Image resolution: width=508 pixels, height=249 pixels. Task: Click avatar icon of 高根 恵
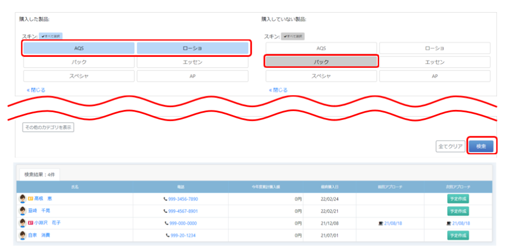pyautogui.click(x=22, y=199)
